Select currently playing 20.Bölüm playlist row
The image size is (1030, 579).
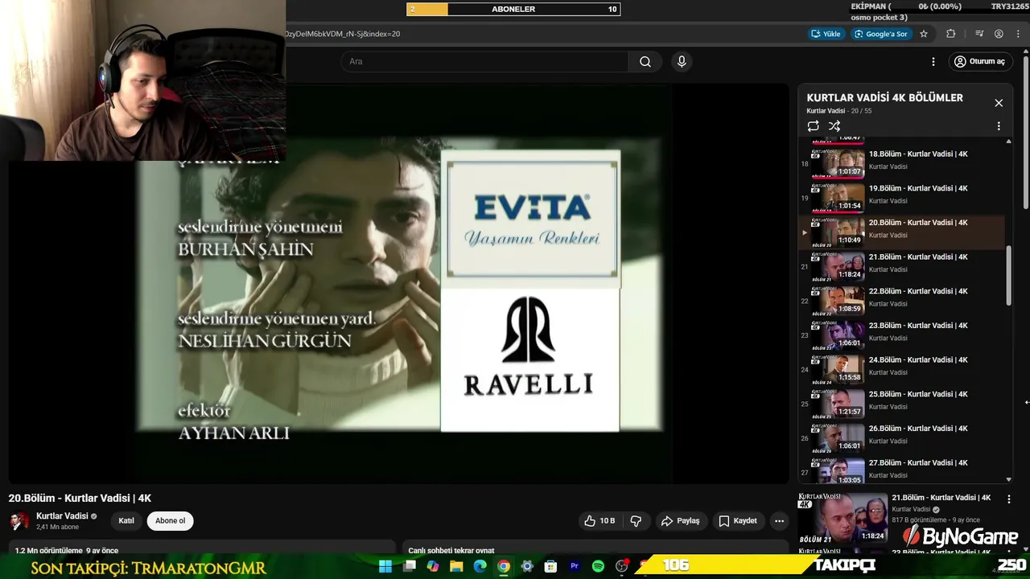tap(901, 232)
